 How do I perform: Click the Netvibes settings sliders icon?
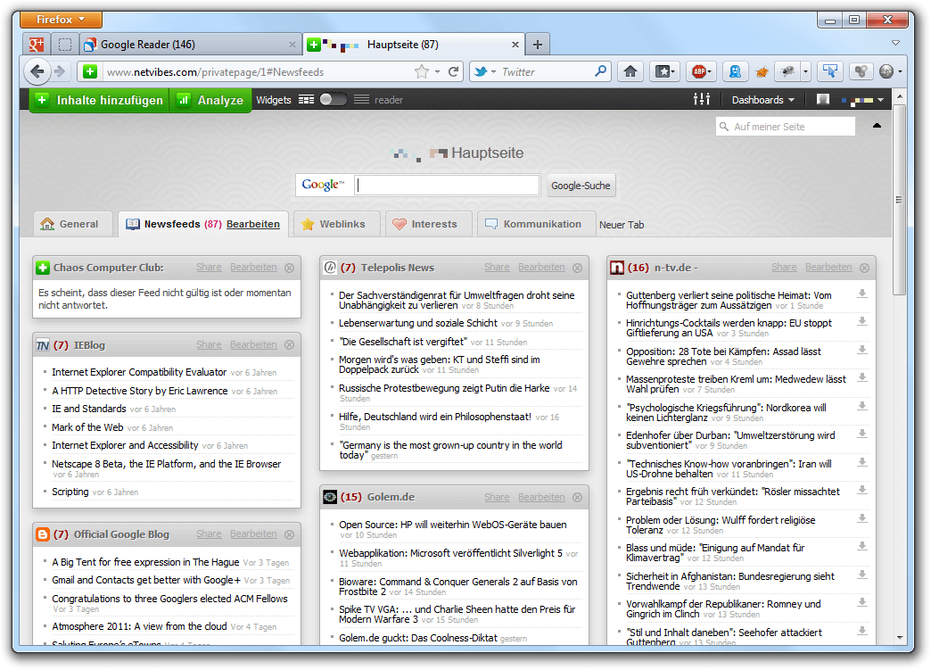point(702,99)
